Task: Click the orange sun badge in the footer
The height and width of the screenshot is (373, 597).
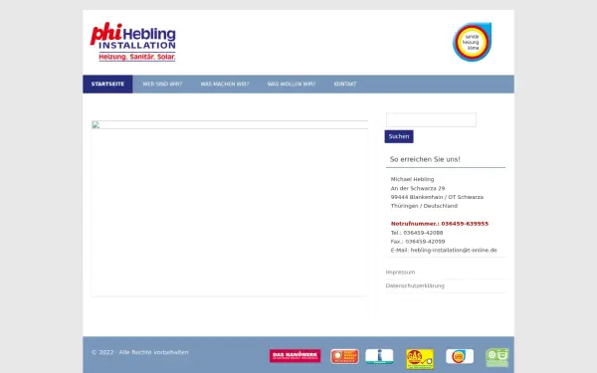Action: [x=344, y=356]
